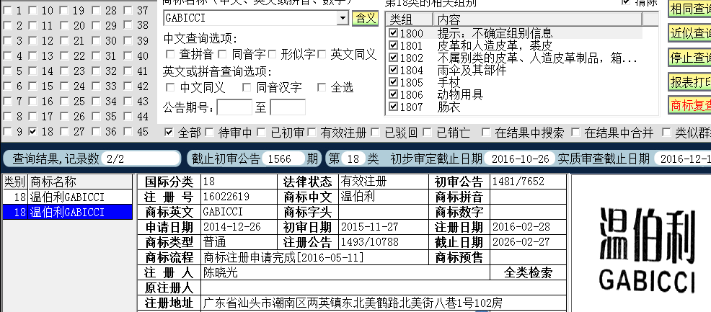This screenshot has height=312, width=711.
Task: Check the class 25 checkbox
Action: click(x=64, y=102)
